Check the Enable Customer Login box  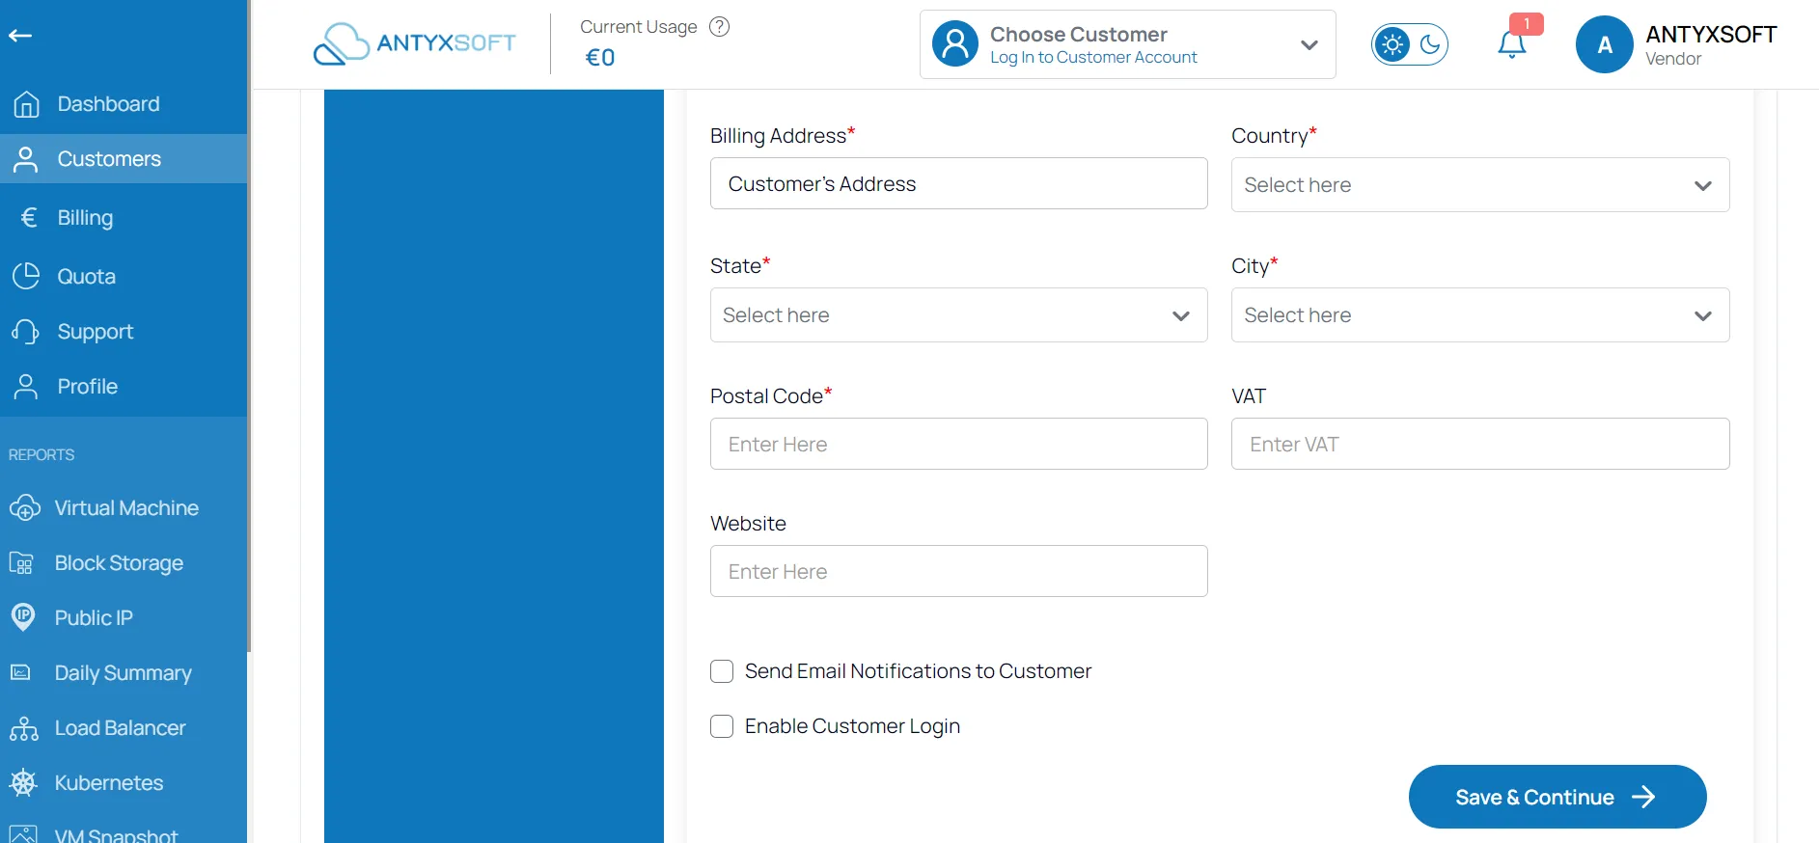pos(722,726)
